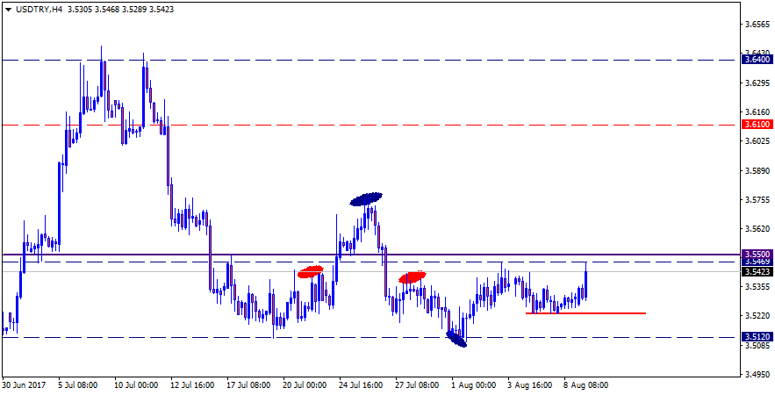Select the blue ellipse at the 1 Aug low
Image resolution: width=775 pixels, height=395 pixels.
tap(456, 339)
